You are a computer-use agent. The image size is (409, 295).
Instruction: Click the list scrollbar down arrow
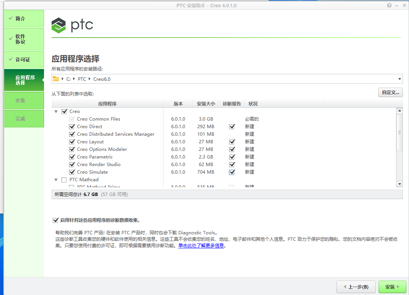pos(400,184)
